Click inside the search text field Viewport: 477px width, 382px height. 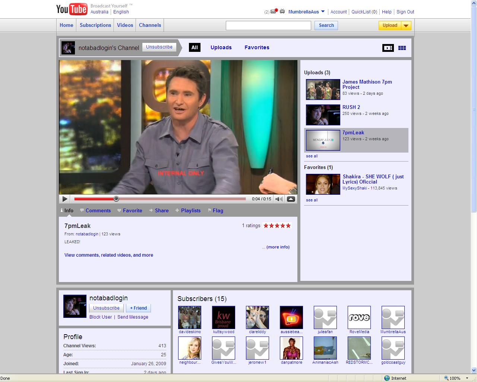[x=268, y=25]
